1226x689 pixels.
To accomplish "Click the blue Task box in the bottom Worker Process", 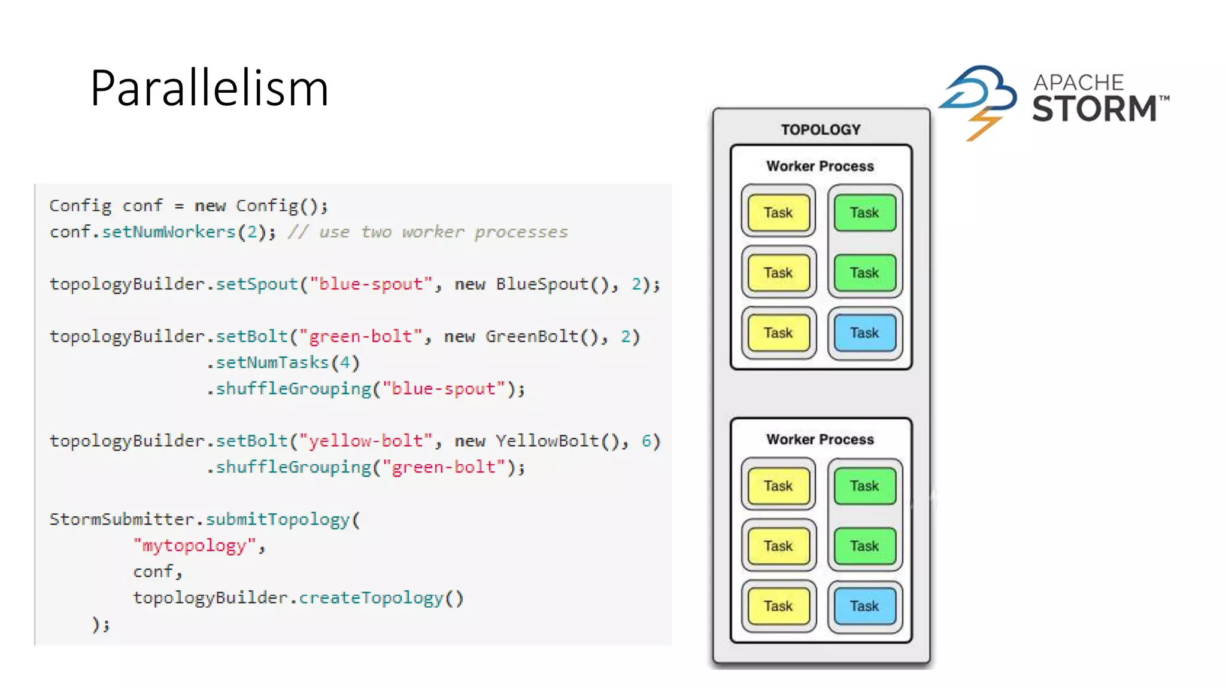I will click(x=864, y=606).
